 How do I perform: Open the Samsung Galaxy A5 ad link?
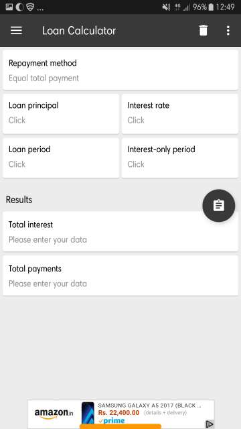coord(149,406)
